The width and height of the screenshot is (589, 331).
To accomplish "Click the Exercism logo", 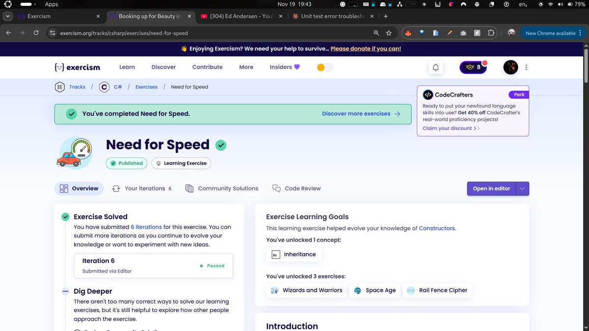I will coord(77,67).
